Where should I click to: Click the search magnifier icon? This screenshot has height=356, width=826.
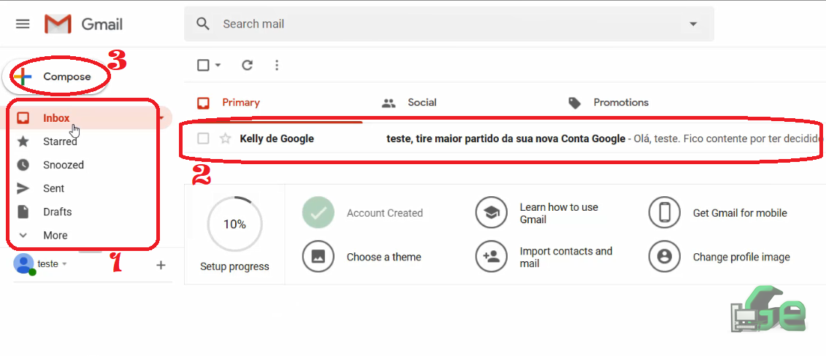coord(203,23)
